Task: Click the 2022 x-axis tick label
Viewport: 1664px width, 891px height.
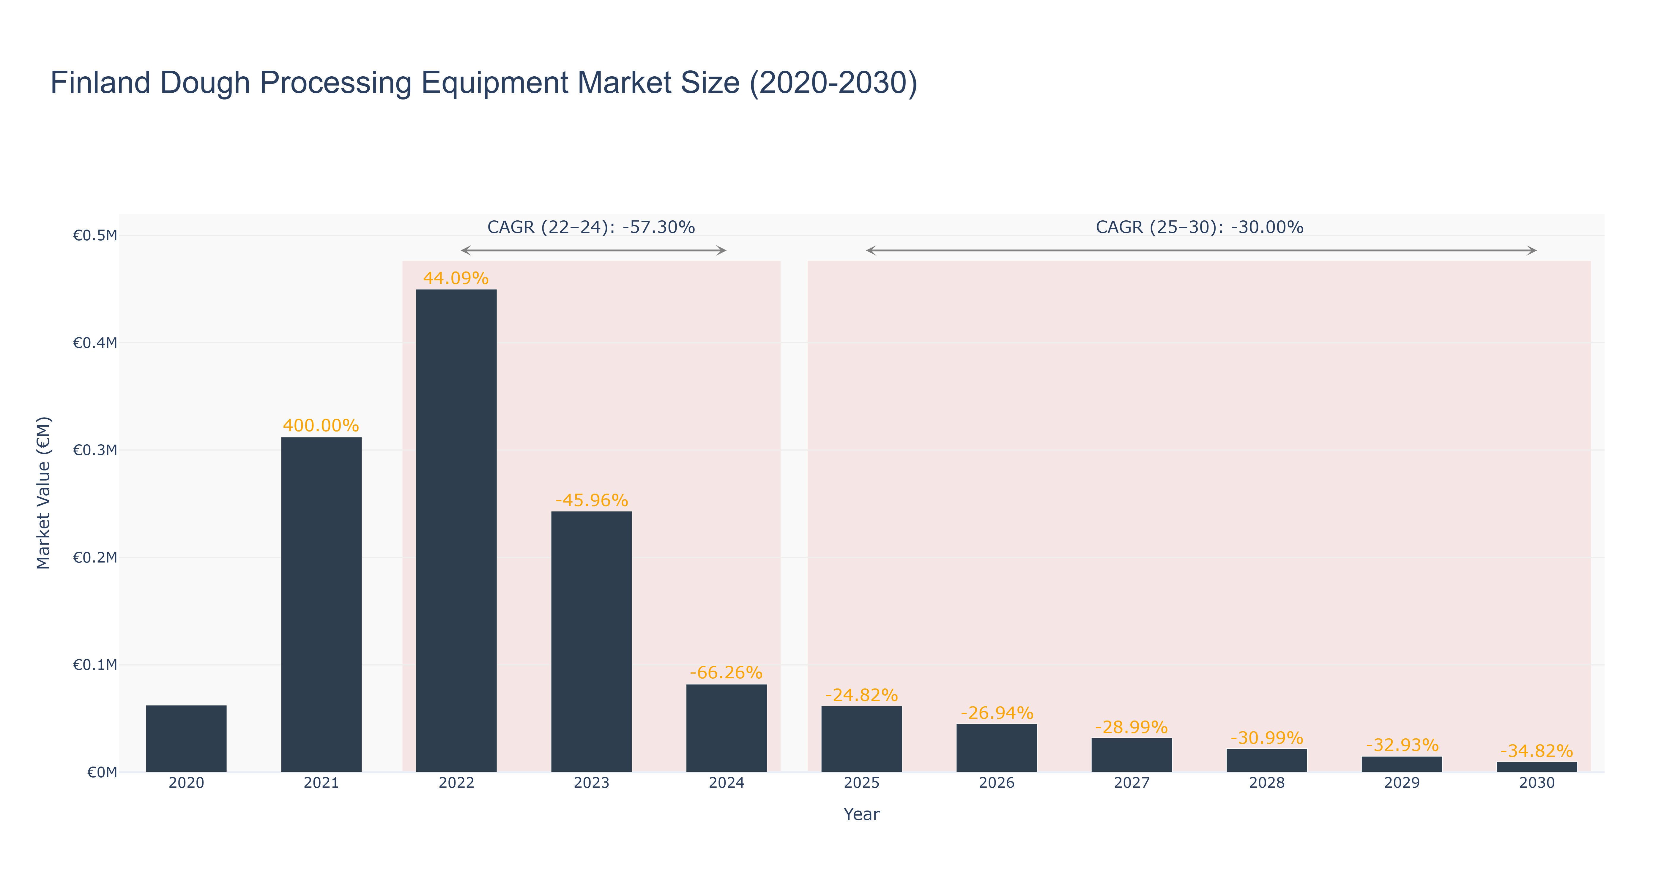Action: [x=456, y=783]
